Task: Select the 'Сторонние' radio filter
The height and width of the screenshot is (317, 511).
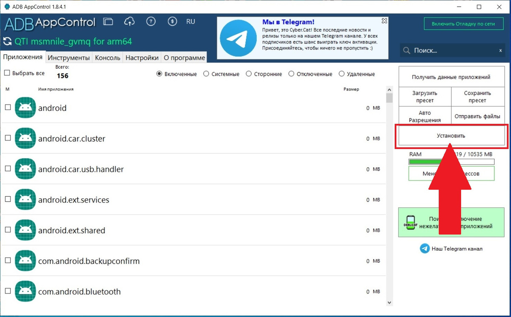Action: point(249,74)
